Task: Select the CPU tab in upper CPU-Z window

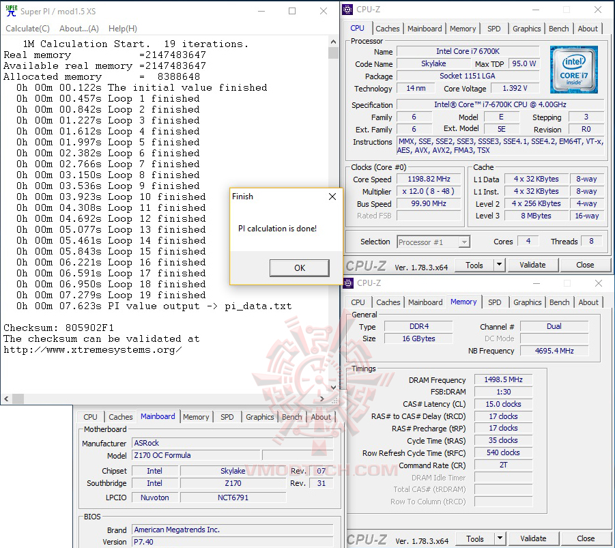Action: coord(357,28)
